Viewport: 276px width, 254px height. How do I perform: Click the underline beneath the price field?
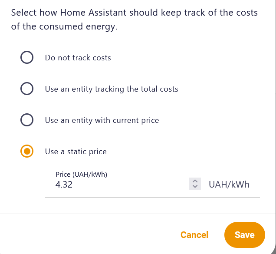click(x=152, y=198)
